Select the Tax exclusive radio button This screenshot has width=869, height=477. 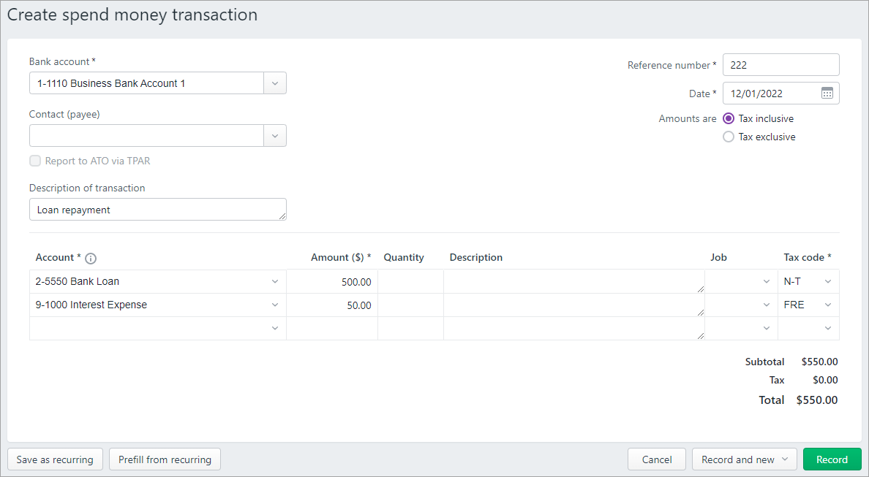tap(728, 137)
